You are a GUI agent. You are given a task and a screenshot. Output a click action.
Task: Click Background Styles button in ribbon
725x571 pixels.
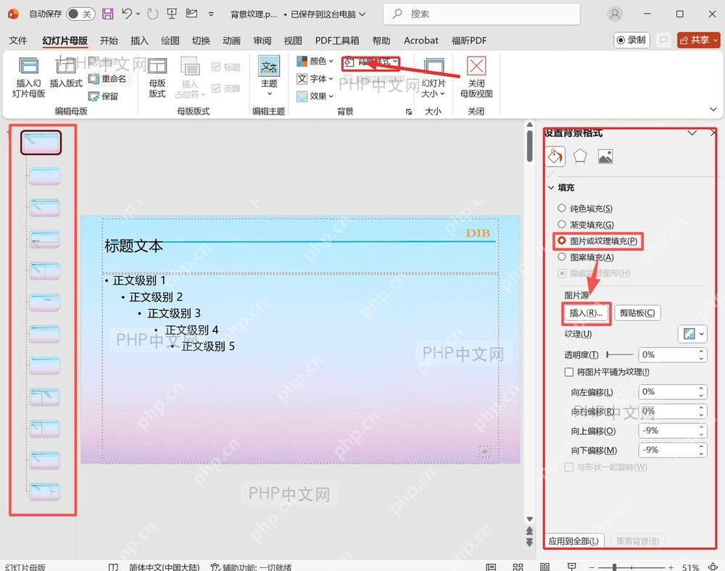370,62
